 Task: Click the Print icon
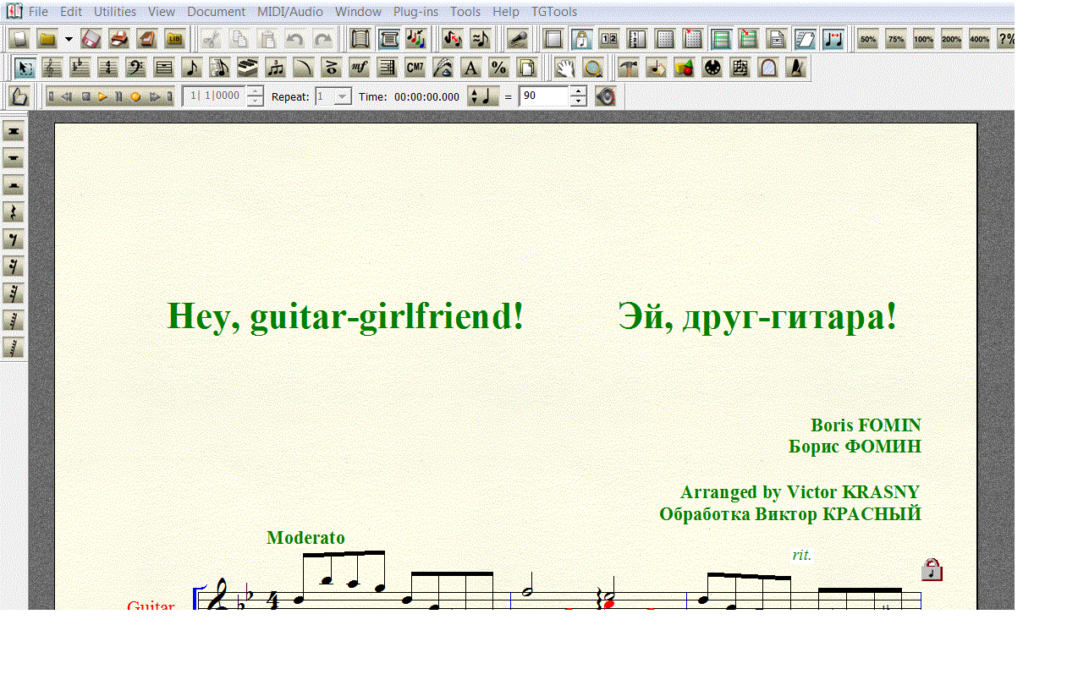click(119, 39)
